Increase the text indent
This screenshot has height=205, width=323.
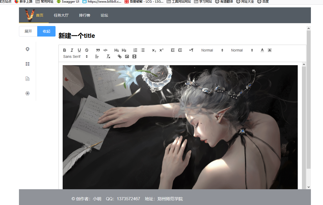click(x=180, y=50)
